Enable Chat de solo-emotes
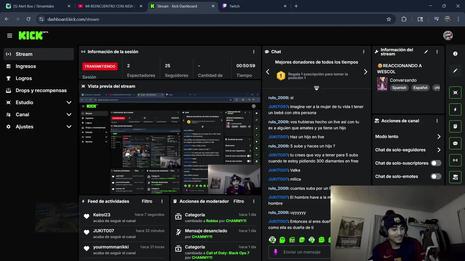 (x=436, y=177)
